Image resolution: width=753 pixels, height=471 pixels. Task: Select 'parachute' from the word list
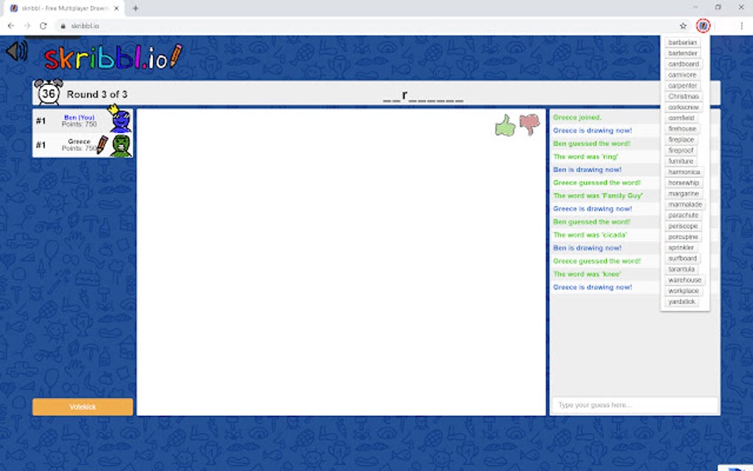[683, 215]
